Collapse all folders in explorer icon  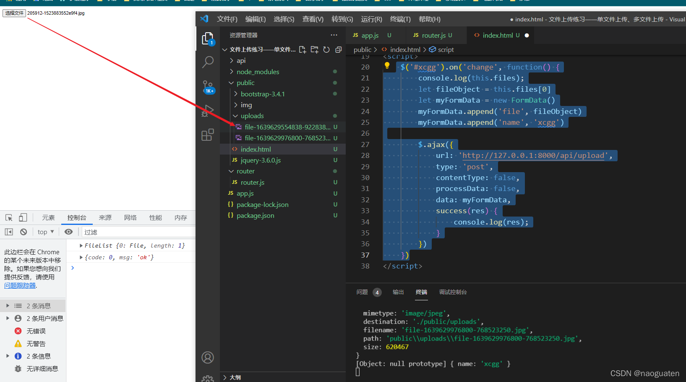[x=339, y=49]
